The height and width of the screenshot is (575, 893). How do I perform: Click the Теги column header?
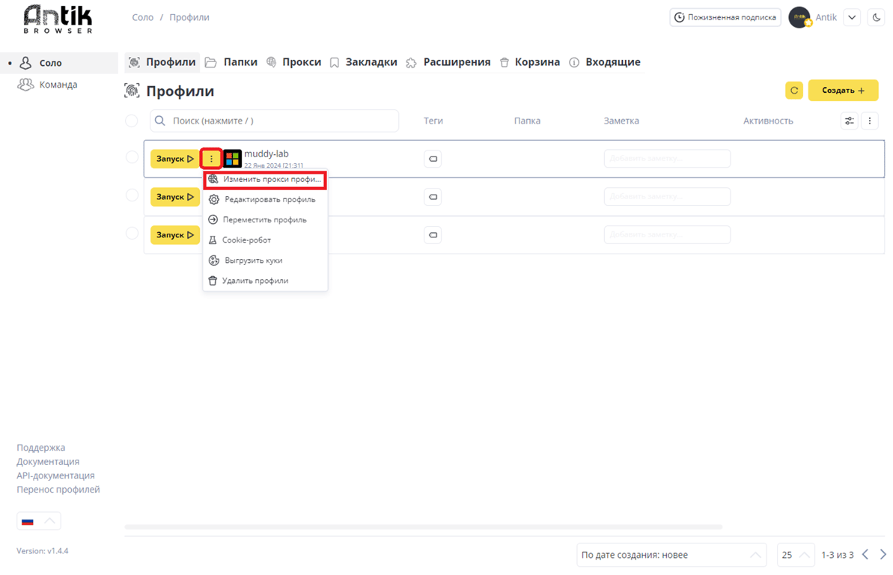433,121
